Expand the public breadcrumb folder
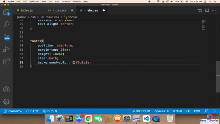This screenshot has width=220, height=124. pyautogui.click(x=21, y=17)
